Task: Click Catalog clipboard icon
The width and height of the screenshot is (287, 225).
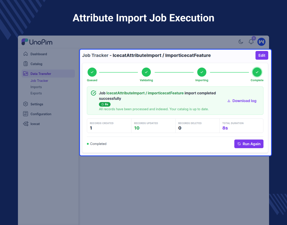Action: pos(26,64)
